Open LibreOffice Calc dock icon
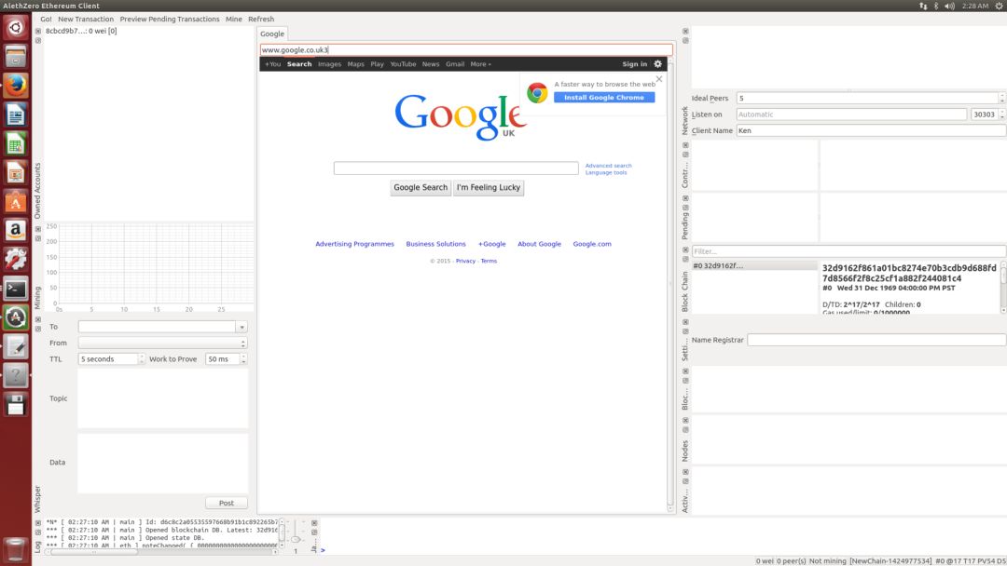Image resolution: width=1007 pixels, height=566 pixels. pyautogui.click(x=16, y=143)
